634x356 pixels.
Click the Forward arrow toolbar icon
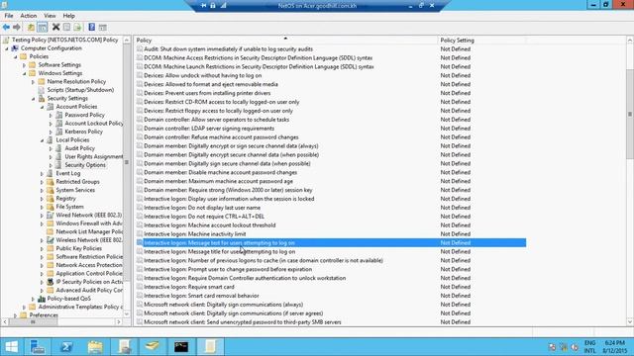(x=17, y=27)
